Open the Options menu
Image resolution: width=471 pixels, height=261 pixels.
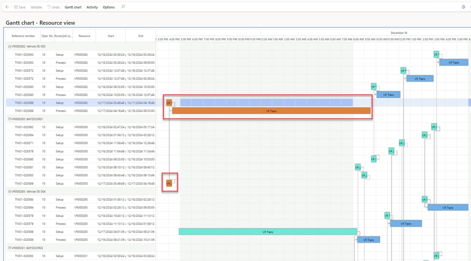click(x=109, y=7)
